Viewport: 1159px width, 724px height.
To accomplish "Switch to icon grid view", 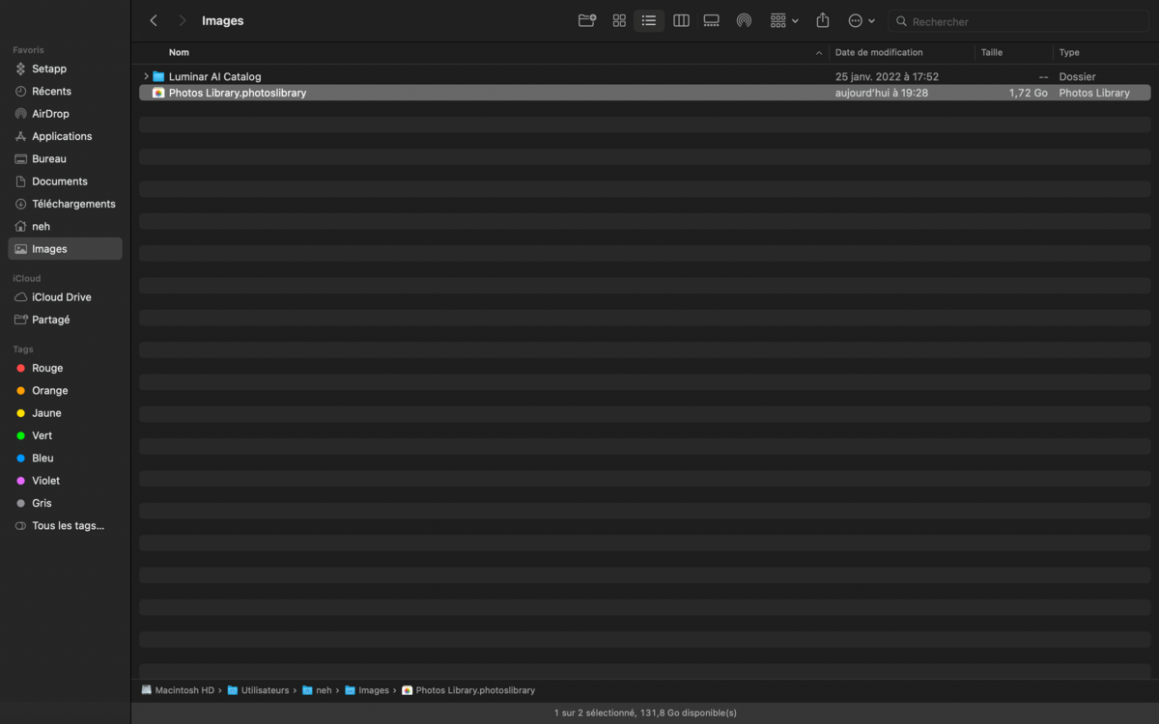I will click(619, 20).
